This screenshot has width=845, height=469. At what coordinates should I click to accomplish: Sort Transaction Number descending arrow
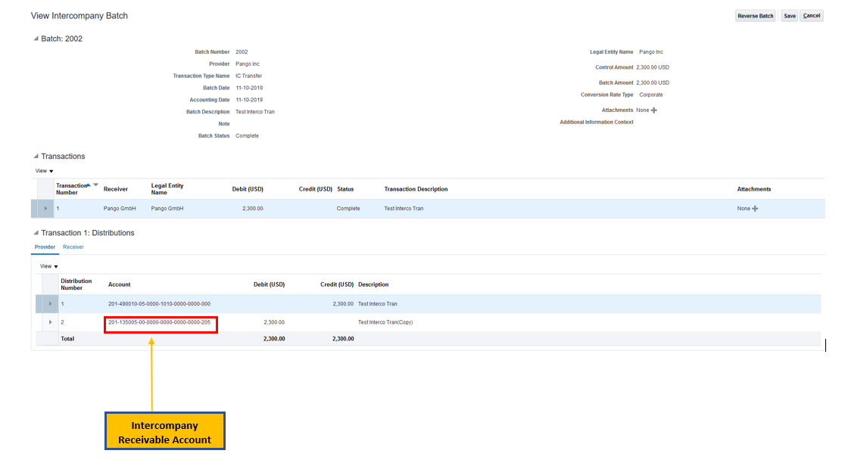[96, 185]
